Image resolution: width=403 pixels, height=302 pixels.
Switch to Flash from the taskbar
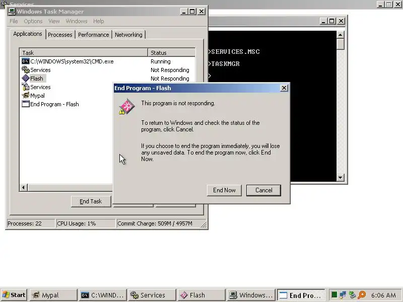[201, 295]
